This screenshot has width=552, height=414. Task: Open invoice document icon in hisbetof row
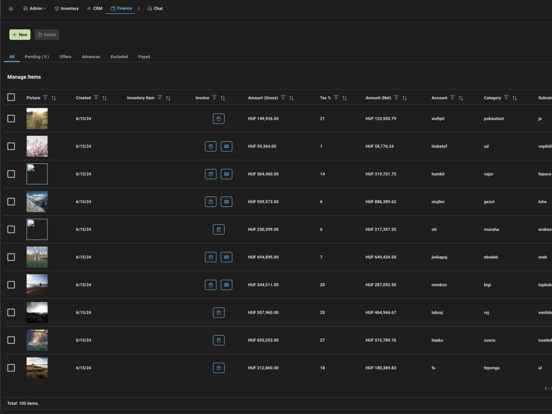pos(210,146)
